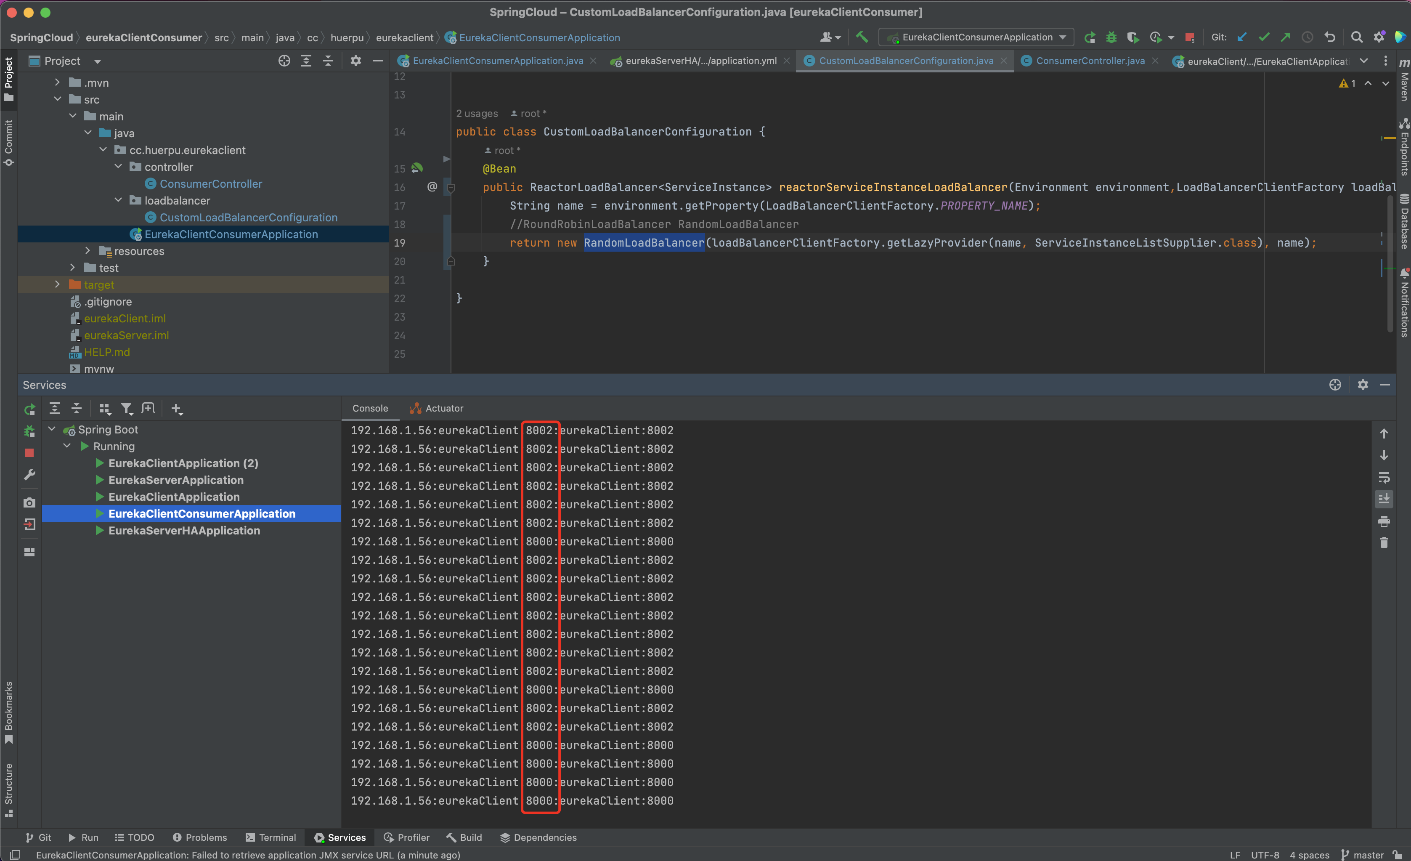Open Dependencies tool window
The width and height of the screenshot is (1411, 861).
click(538, 837)
